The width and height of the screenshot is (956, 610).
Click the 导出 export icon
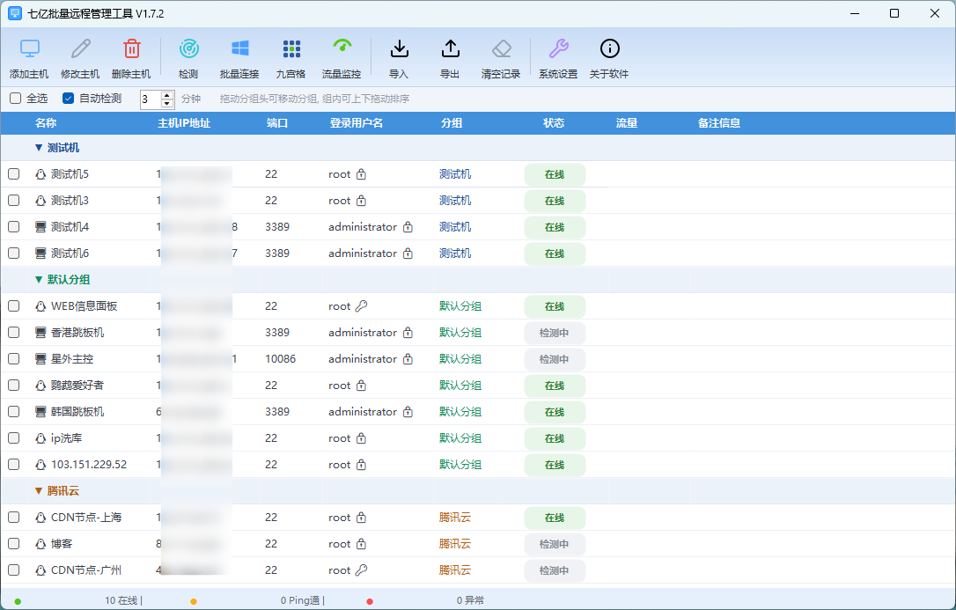(x=450, y=48)
